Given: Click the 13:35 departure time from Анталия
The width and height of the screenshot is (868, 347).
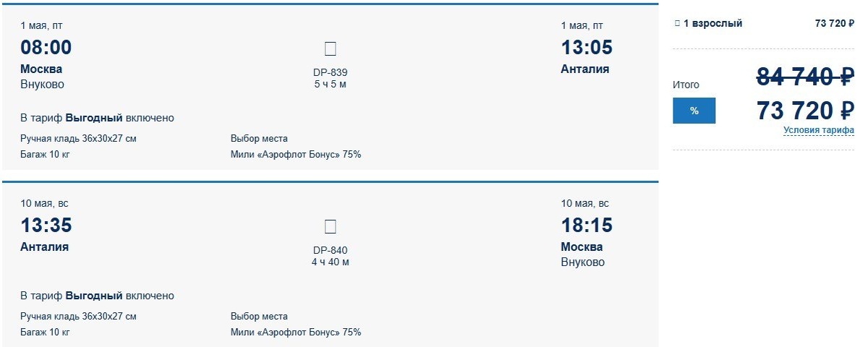Looking at the screenshot, I should pos(46,226).
